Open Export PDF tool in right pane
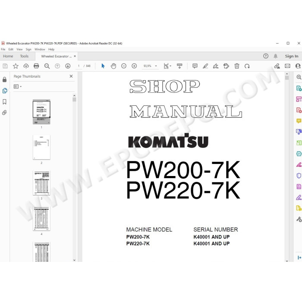The image size is (302, 302). point(299,88)
